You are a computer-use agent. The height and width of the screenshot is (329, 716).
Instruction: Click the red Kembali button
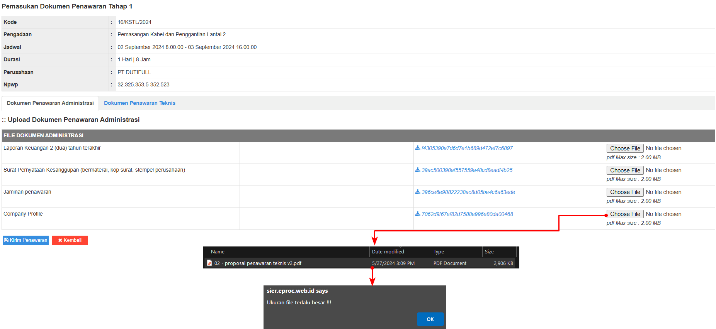pos(70,240)
